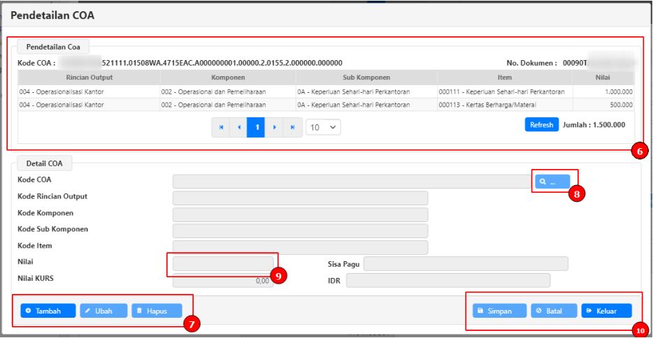The image size is (653, 338).
Task: Open the rows-per-page dropdown showing 10
Action: (x=323, y=128)
